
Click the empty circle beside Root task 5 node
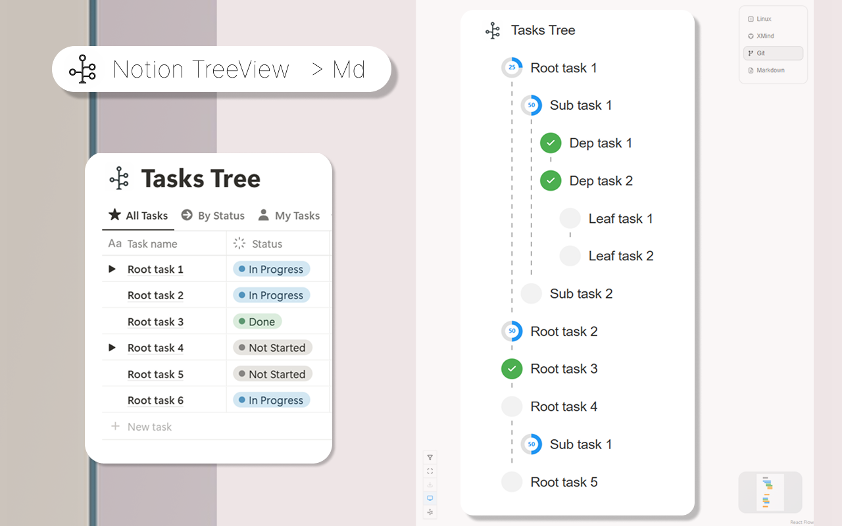[x=512, y=482]
